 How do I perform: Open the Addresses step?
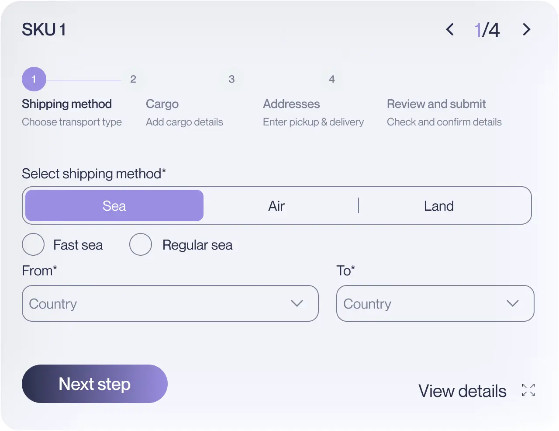point(291,104)
